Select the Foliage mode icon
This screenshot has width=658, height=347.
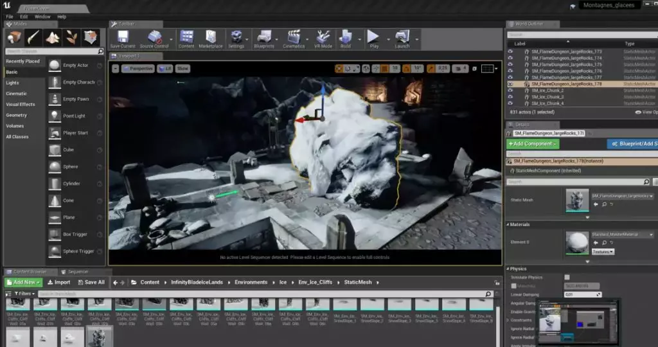[x=71, y=38]
